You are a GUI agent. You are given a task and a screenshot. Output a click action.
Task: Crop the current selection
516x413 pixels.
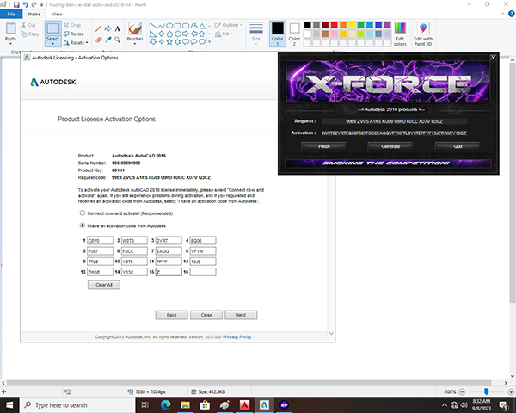(x=72, y=25)
